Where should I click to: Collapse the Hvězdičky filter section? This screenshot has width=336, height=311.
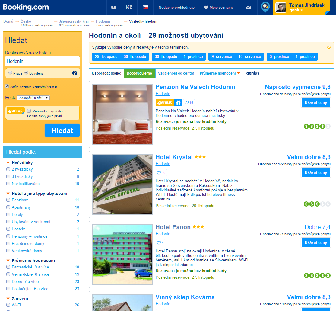click(8, 163)
